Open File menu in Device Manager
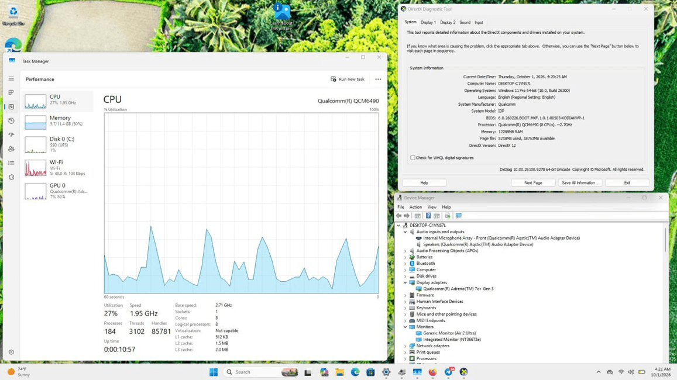This screenshot has height=380, width=677. (x=401, y=207)
